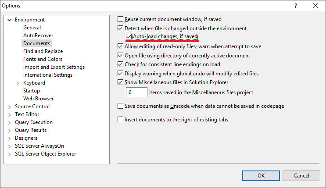Toggle Detect when file is changed checkbox

pyautogui.click(x=120, y=28)
